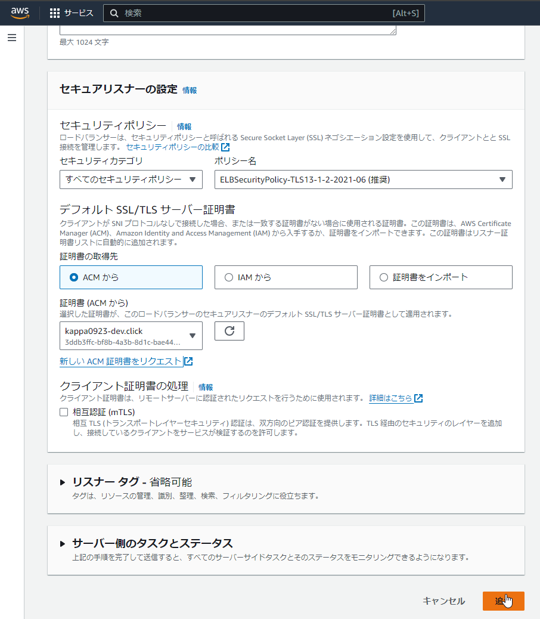Open the セキュリティカテゴリ dropdown
The width and height of the screenshot is (540, 619).
pyautogui.click(x=131, y=179)
